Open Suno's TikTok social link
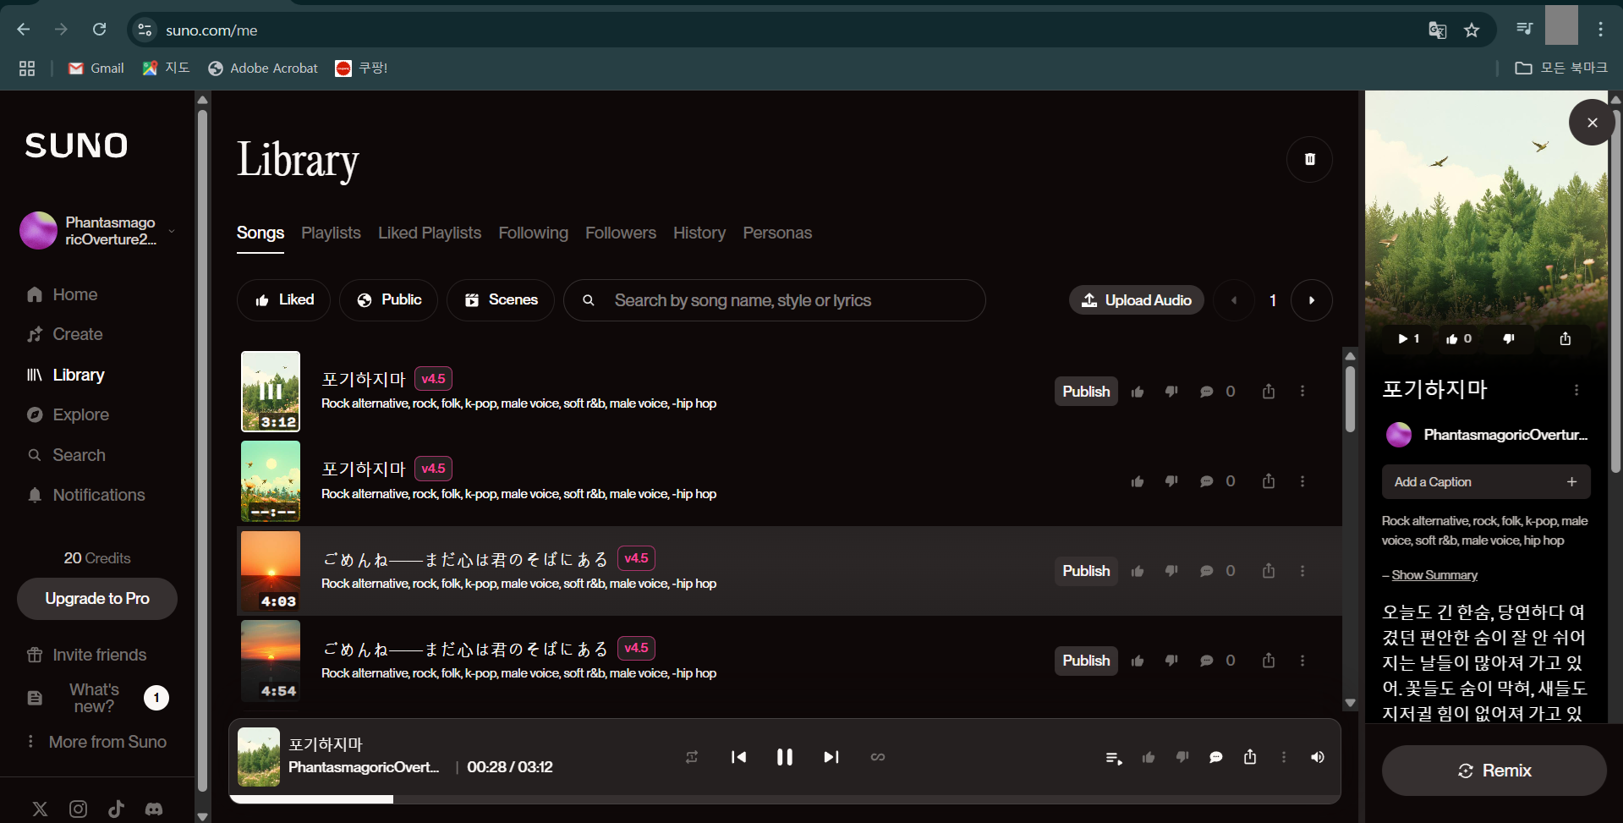 click(x=116, y=809)
